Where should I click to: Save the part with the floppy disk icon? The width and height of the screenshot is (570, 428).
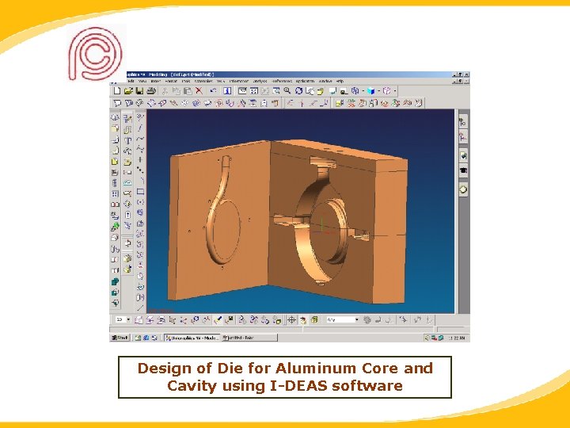pos(139,90)
